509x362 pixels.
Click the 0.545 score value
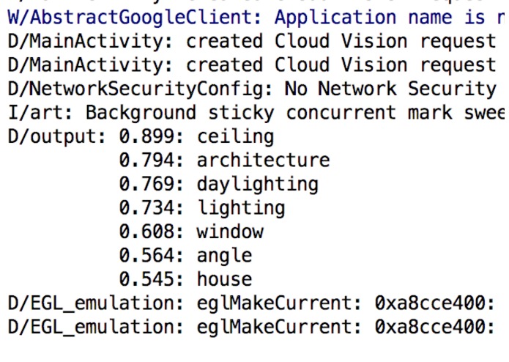pos(147,279)
